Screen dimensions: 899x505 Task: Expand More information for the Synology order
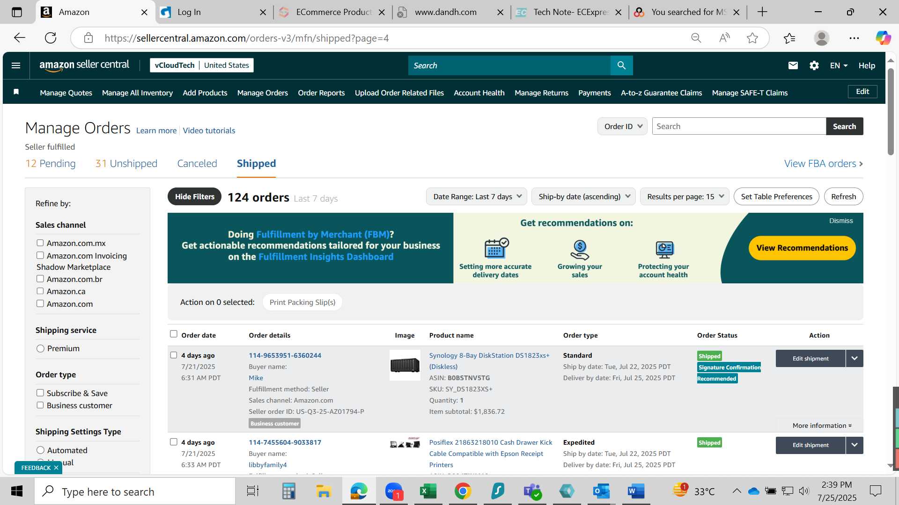point(822,426)
